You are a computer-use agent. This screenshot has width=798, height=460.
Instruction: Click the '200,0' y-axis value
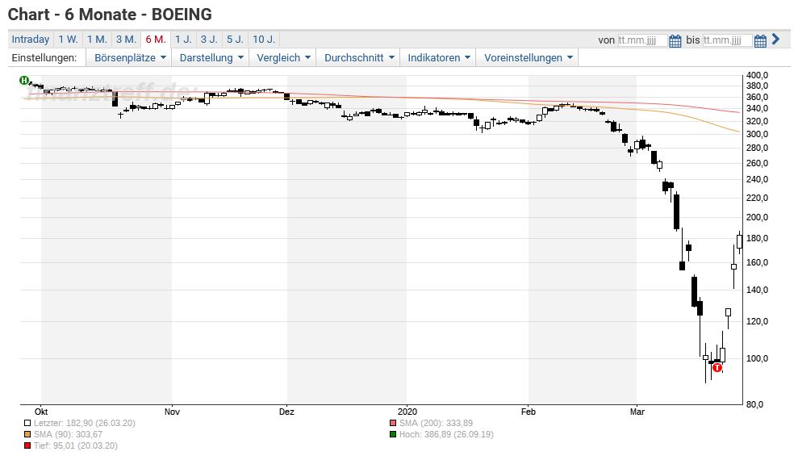[758, 217]
